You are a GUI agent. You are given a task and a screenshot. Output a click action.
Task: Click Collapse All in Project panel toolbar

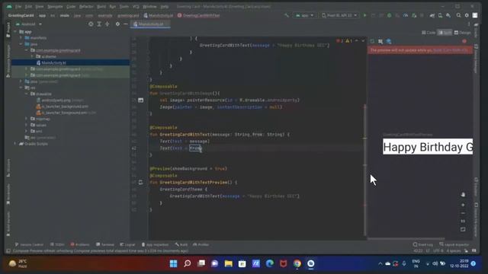(x=107, y=24)
